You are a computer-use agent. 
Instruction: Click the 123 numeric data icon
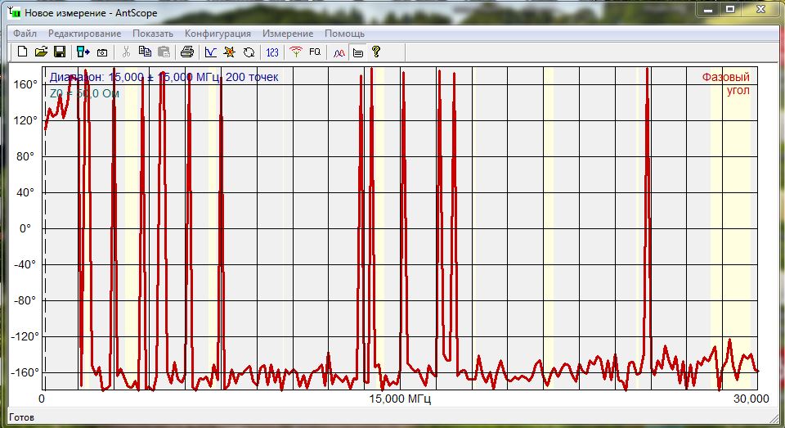272,52
